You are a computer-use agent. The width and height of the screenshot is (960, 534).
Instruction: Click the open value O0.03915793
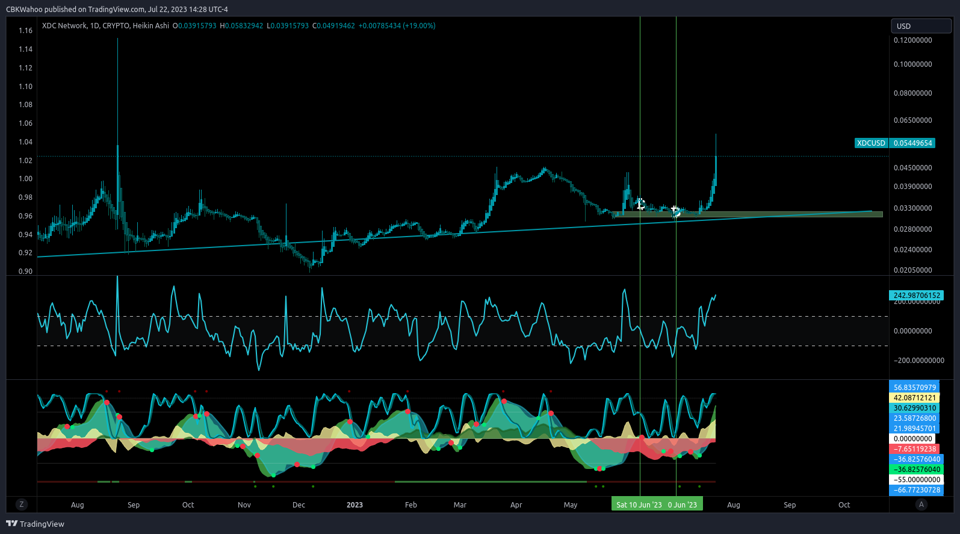pos(194,26)
